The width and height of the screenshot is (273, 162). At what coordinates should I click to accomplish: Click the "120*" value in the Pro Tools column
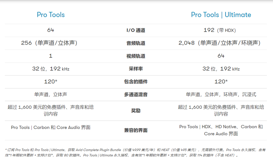point(51,82)
